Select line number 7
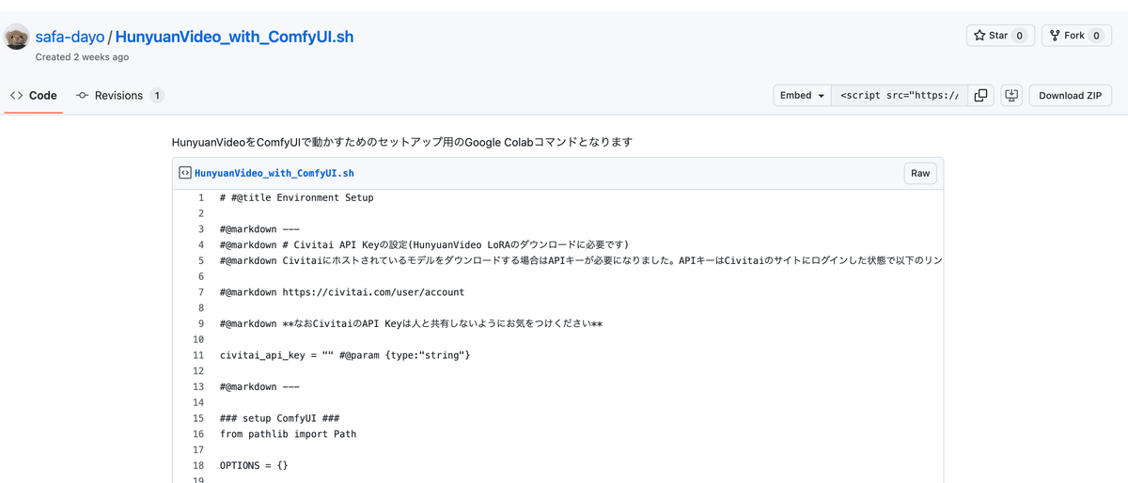This screenshot has width=1128, height=483. 200,292
